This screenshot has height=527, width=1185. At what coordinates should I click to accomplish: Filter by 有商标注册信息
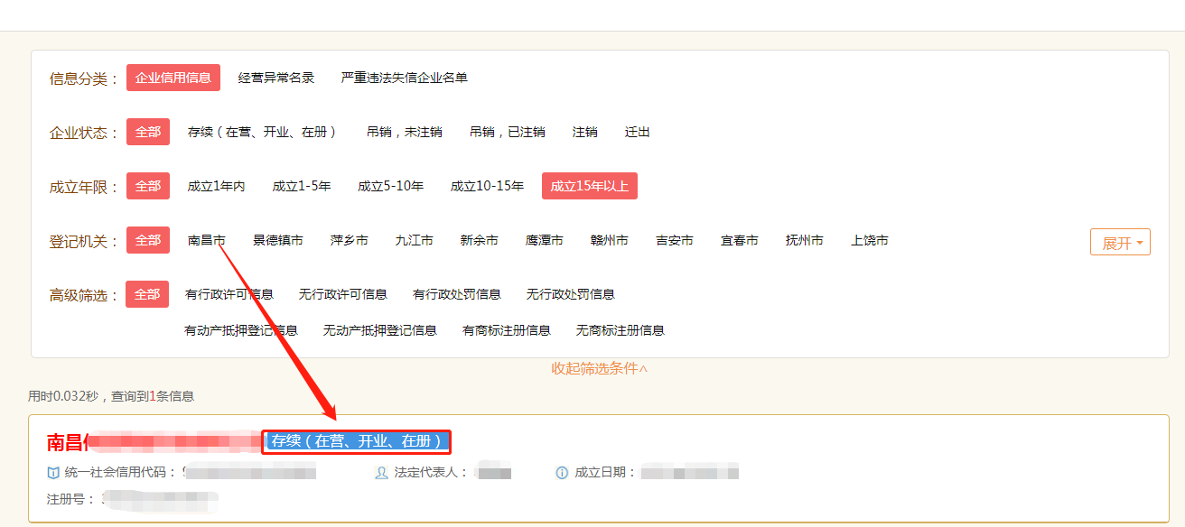point(506,330)
